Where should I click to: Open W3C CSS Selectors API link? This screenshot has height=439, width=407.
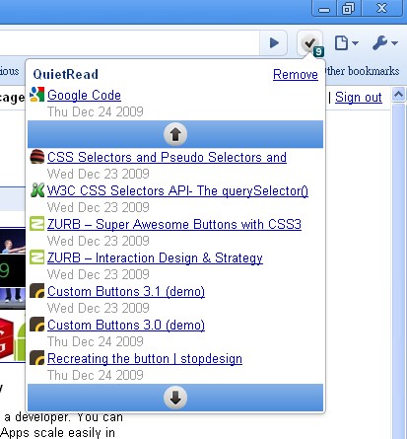tap(177, 190)
